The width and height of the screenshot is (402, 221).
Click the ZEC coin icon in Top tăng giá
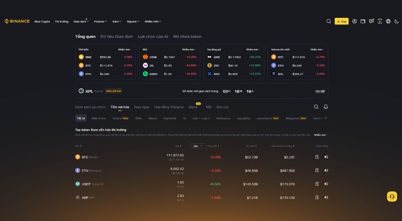coord(209,65)
